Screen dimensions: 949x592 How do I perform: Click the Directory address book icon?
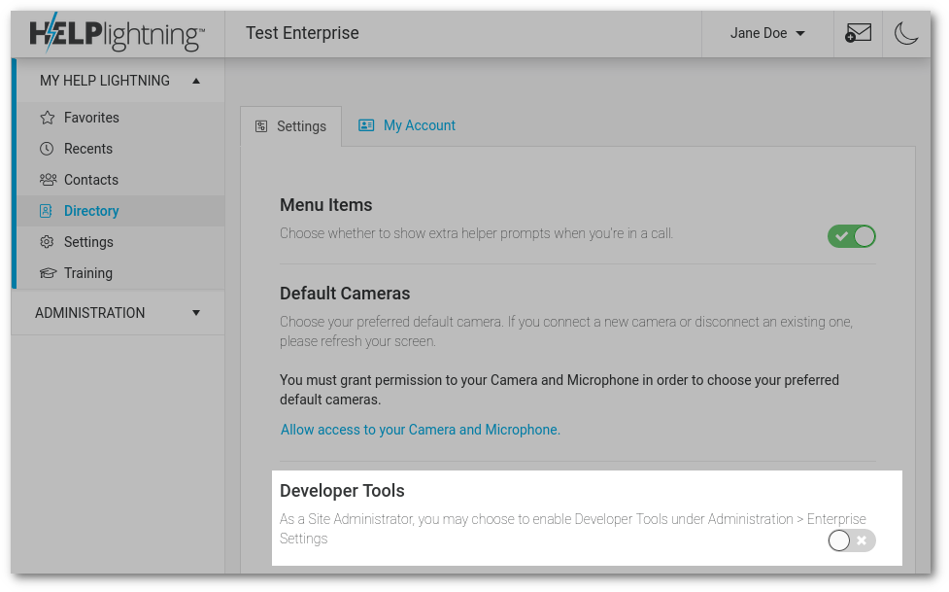[46, 211]
